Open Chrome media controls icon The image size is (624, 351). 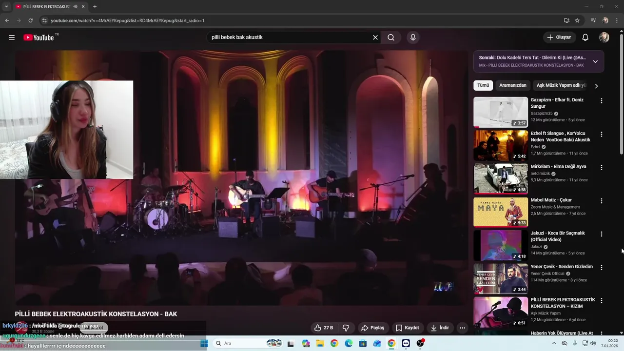tap(593, 20)
